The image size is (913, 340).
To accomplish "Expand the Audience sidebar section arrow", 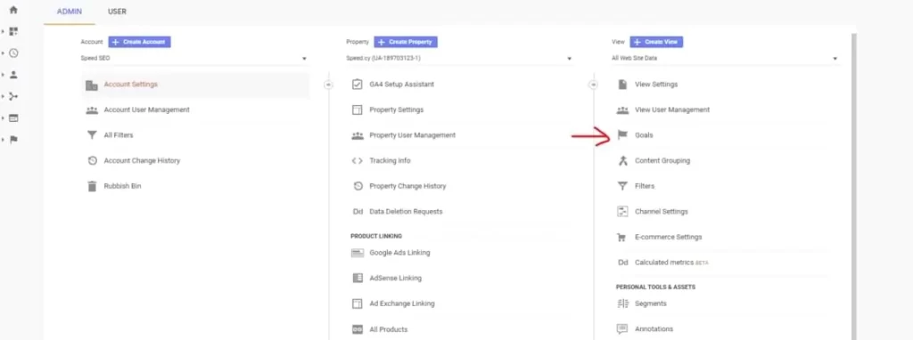I will point(4,75).
